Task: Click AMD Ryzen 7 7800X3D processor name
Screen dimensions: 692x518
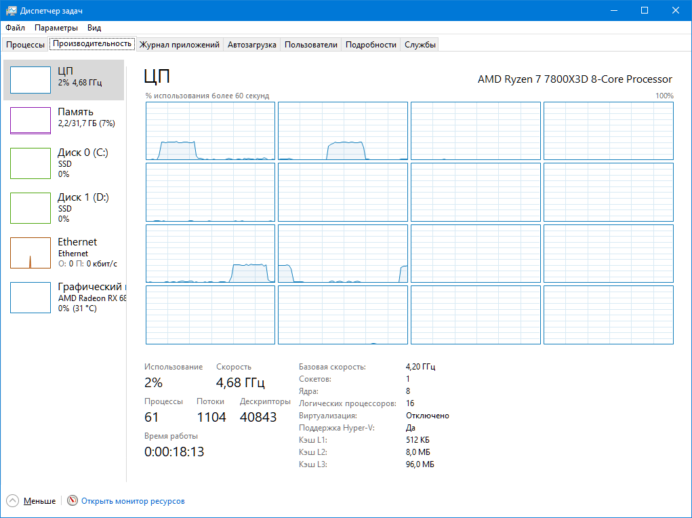Action: [x=575, y=79]
